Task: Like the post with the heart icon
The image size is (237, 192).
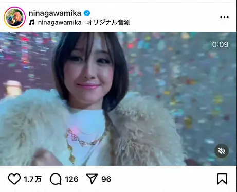Action: (14, 179)
